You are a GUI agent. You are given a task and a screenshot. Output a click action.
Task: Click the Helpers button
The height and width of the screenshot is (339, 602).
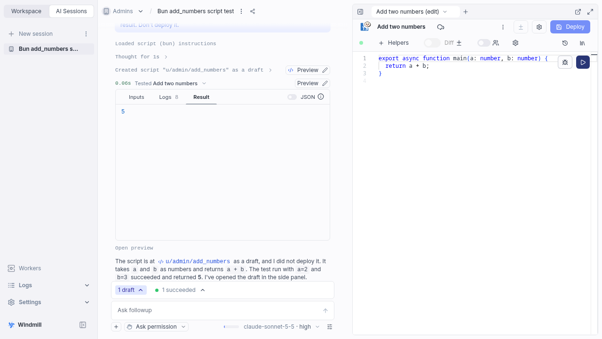coord(394,43)
